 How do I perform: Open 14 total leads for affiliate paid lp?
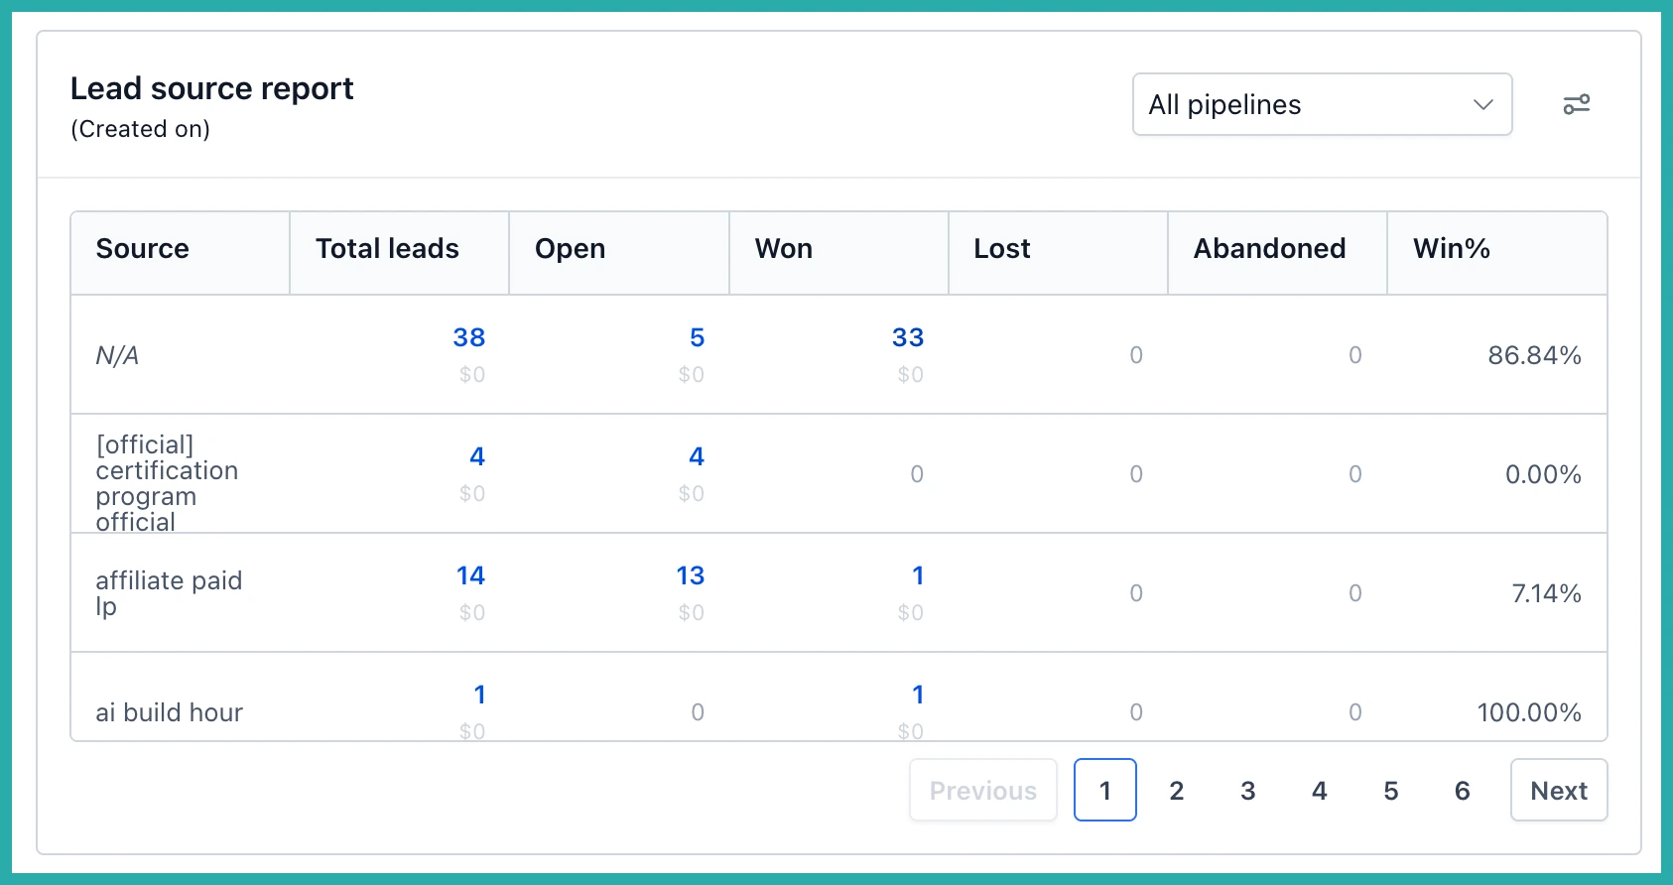470,575
